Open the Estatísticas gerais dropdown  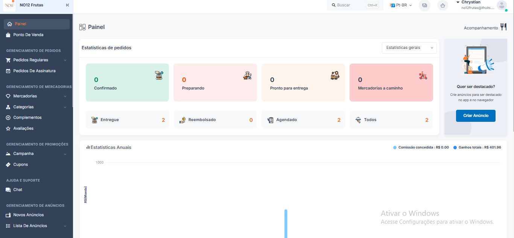[409, 48]
